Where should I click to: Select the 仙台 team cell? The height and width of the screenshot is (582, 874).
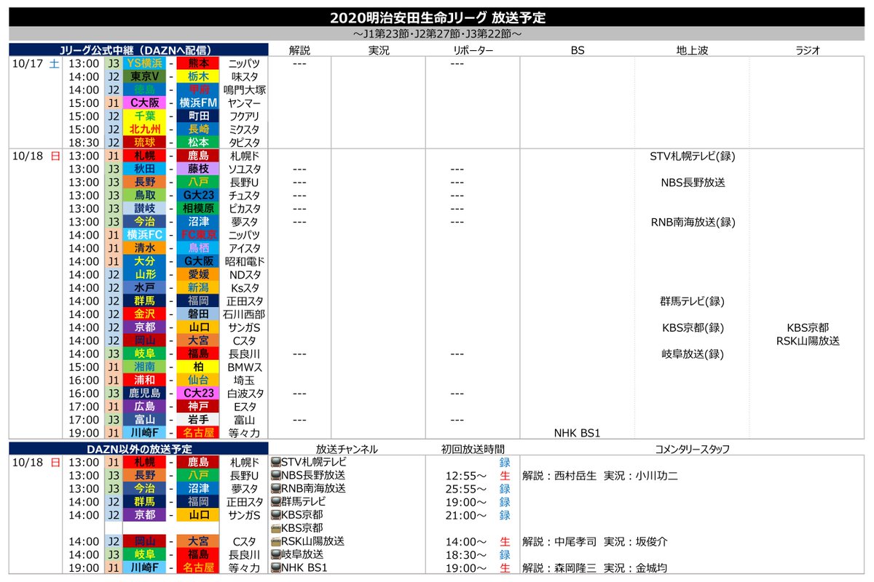(198, 380)
